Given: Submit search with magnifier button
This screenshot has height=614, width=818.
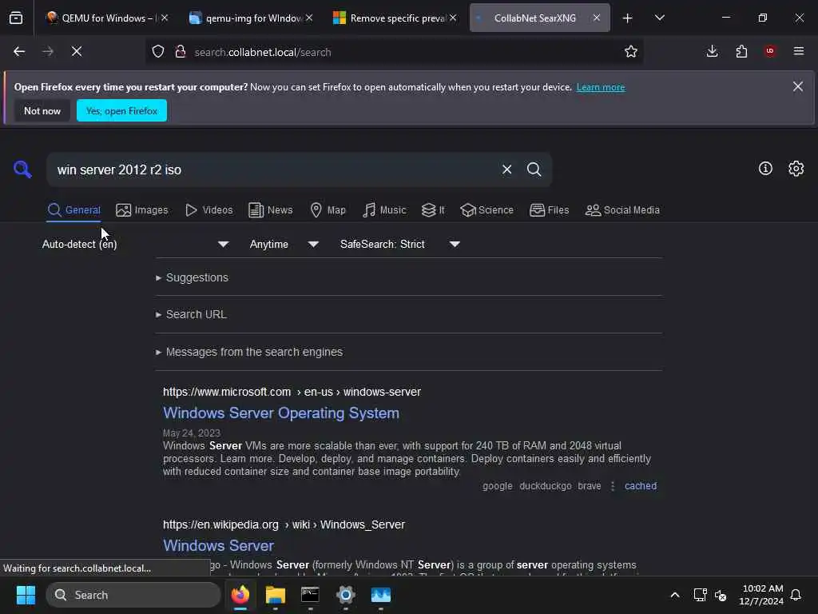Looking at the screenshot, I should click(534, 169).
